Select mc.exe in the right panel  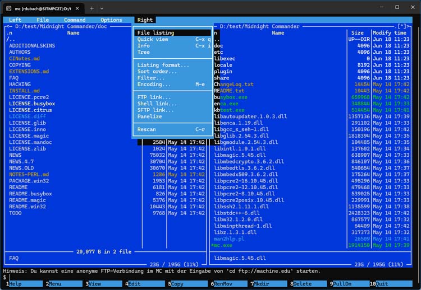[x=222, y=245]
